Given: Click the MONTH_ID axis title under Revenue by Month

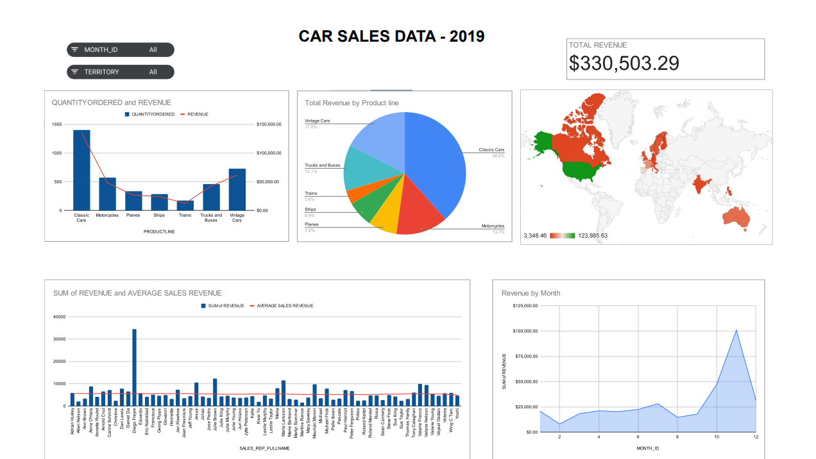Looking at the screenshot, I should click(648, 447).
